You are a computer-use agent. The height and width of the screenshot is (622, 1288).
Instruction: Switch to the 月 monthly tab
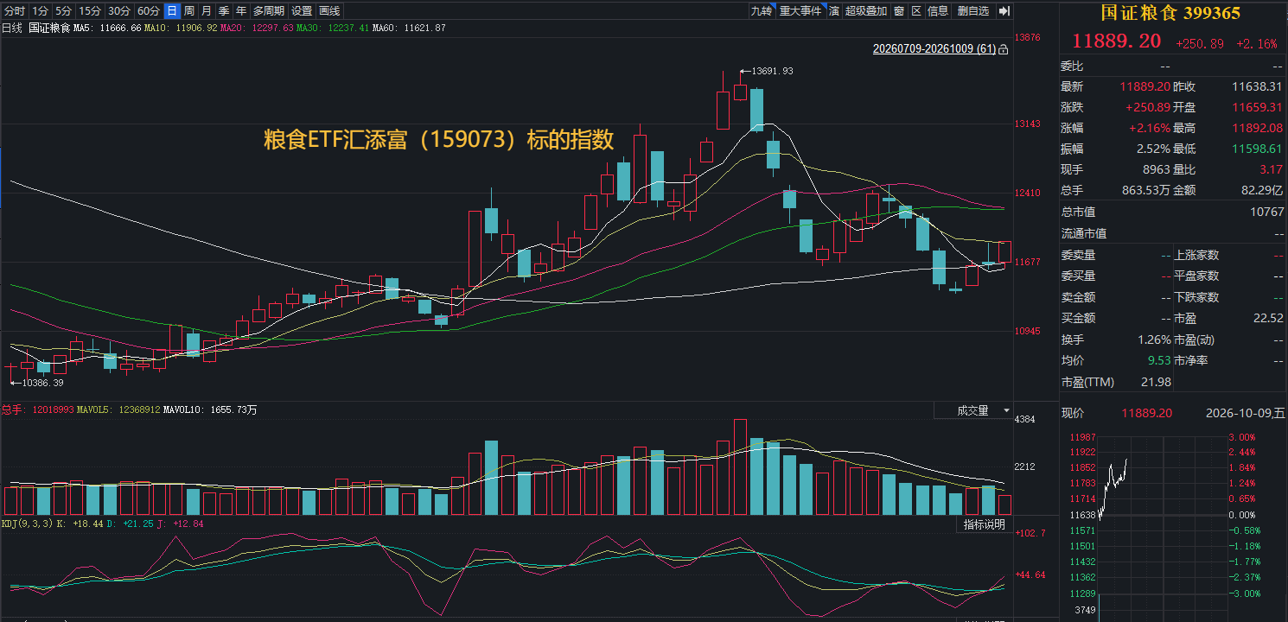[x=207, y=11]
